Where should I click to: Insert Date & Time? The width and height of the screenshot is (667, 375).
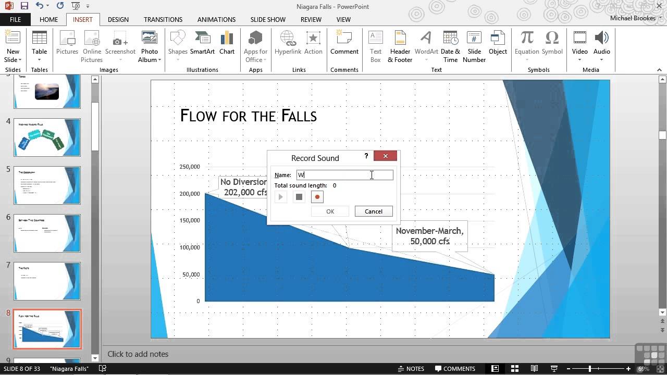[450, 46]
